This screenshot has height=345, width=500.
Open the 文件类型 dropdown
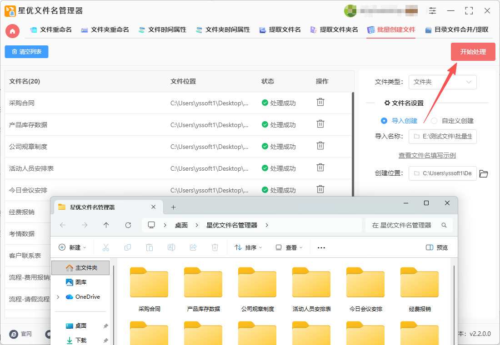pyautogui.click(x=443, y=82)
